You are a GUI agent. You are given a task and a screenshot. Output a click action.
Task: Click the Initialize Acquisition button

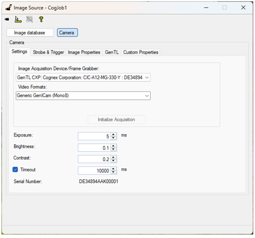[x=116, y=120]
